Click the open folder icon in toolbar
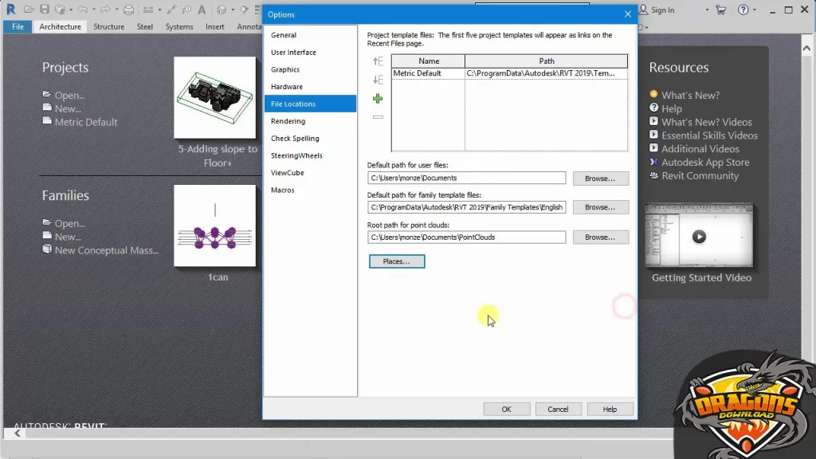 point(29,10)
